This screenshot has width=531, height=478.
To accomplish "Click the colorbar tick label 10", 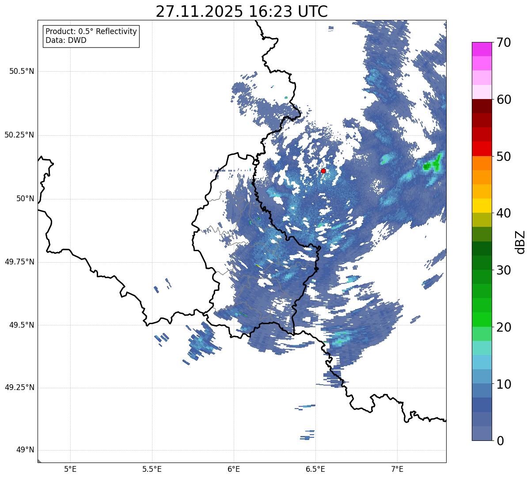I will (504, 384).
